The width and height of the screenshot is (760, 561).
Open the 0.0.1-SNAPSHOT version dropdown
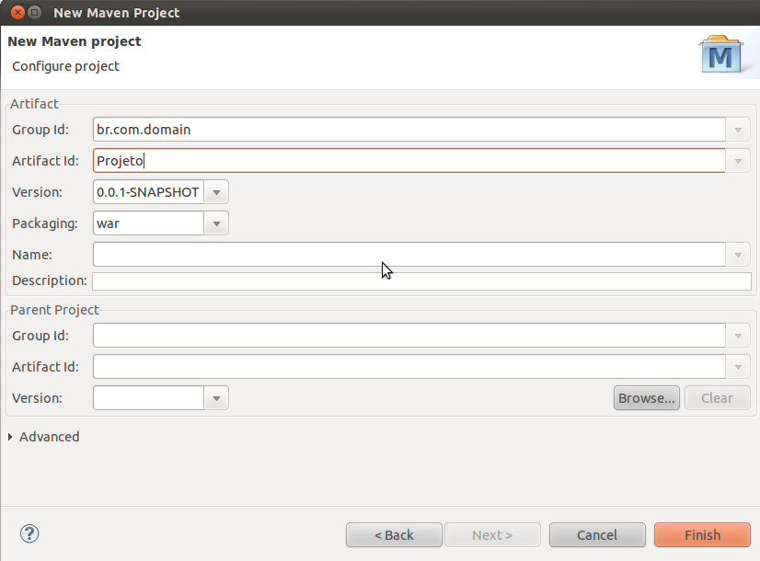coord(216,192)
